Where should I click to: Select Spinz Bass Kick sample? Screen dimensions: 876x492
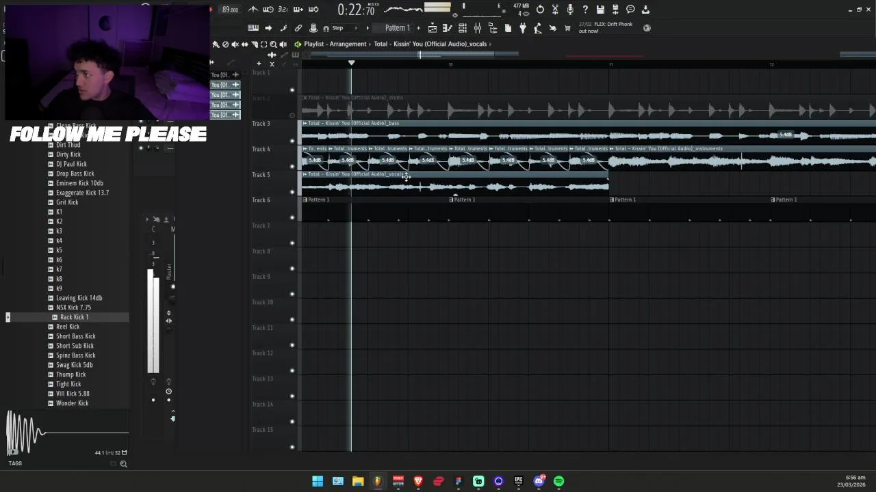75,355
